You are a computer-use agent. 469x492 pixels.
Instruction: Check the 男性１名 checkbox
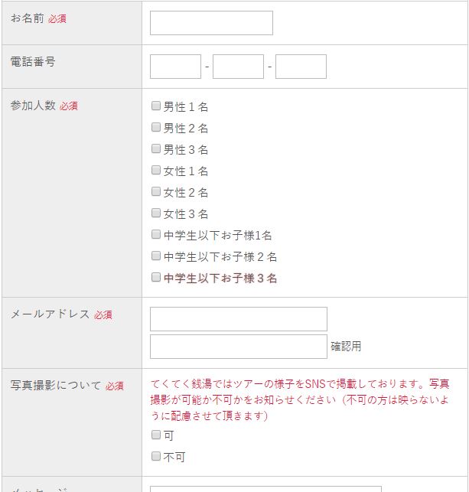[x=156, y=106]
